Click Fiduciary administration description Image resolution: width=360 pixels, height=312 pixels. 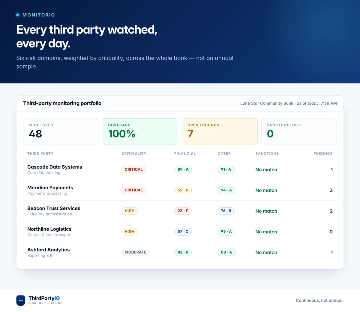point(49,214)
